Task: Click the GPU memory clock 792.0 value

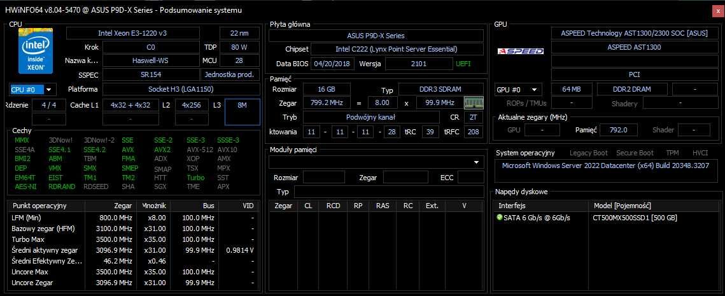Action: (x=618, y=130)
